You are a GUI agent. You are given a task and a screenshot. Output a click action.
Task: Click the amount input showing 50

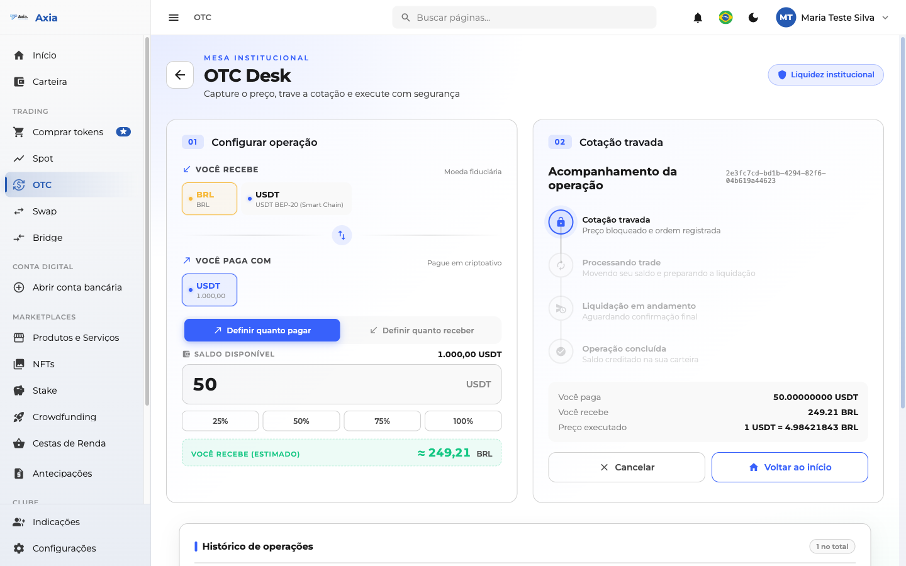(342, 384)
